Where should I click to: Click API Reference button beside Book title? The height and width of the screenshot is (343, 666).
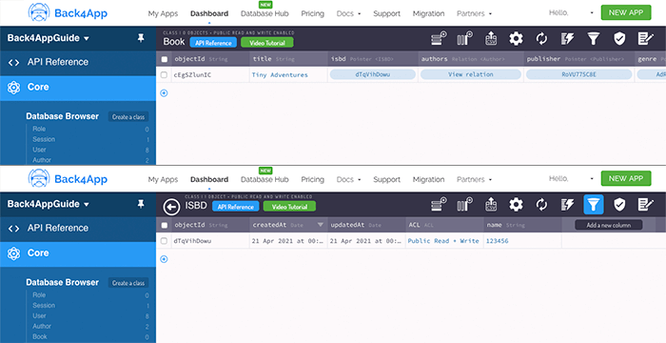pyautogui.click(x=213, y=43)
